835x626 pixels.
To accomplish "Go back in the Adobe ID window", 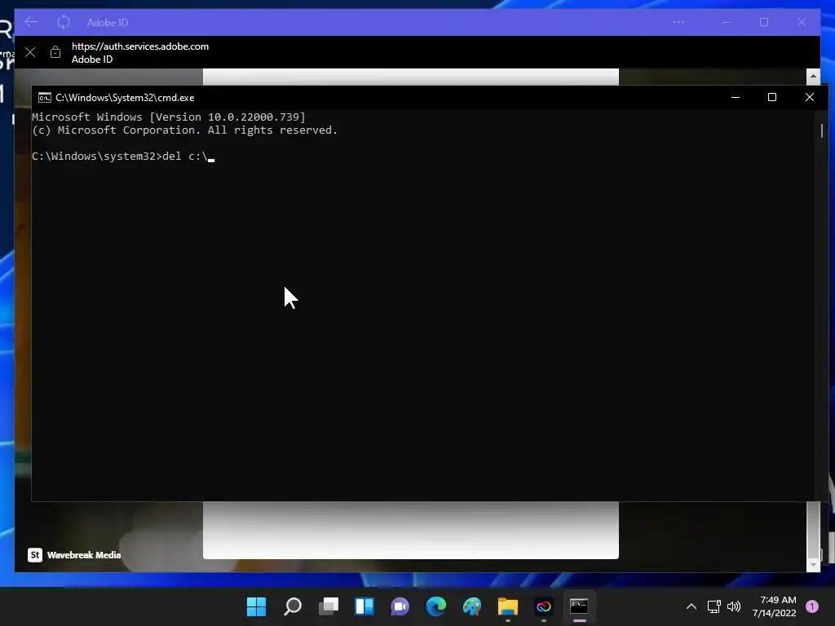I will (31, 22).
